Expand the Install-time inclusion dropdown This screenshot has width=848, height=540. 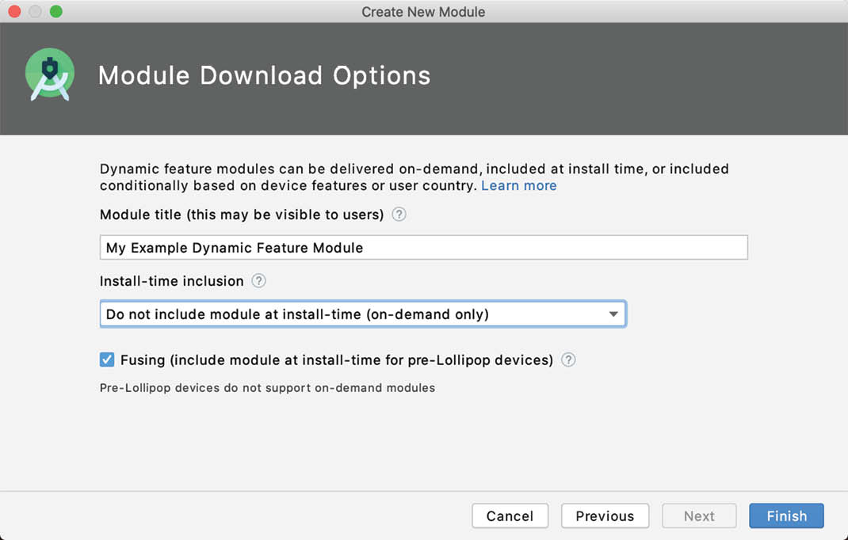click(363, 314)
